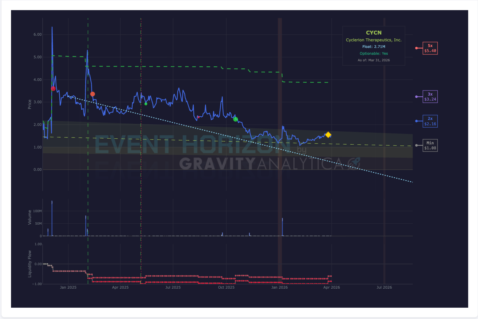Viewport: 478px width, 319px height.
Task: Click the gray marker dot on Min label
Action: point(416,146)
